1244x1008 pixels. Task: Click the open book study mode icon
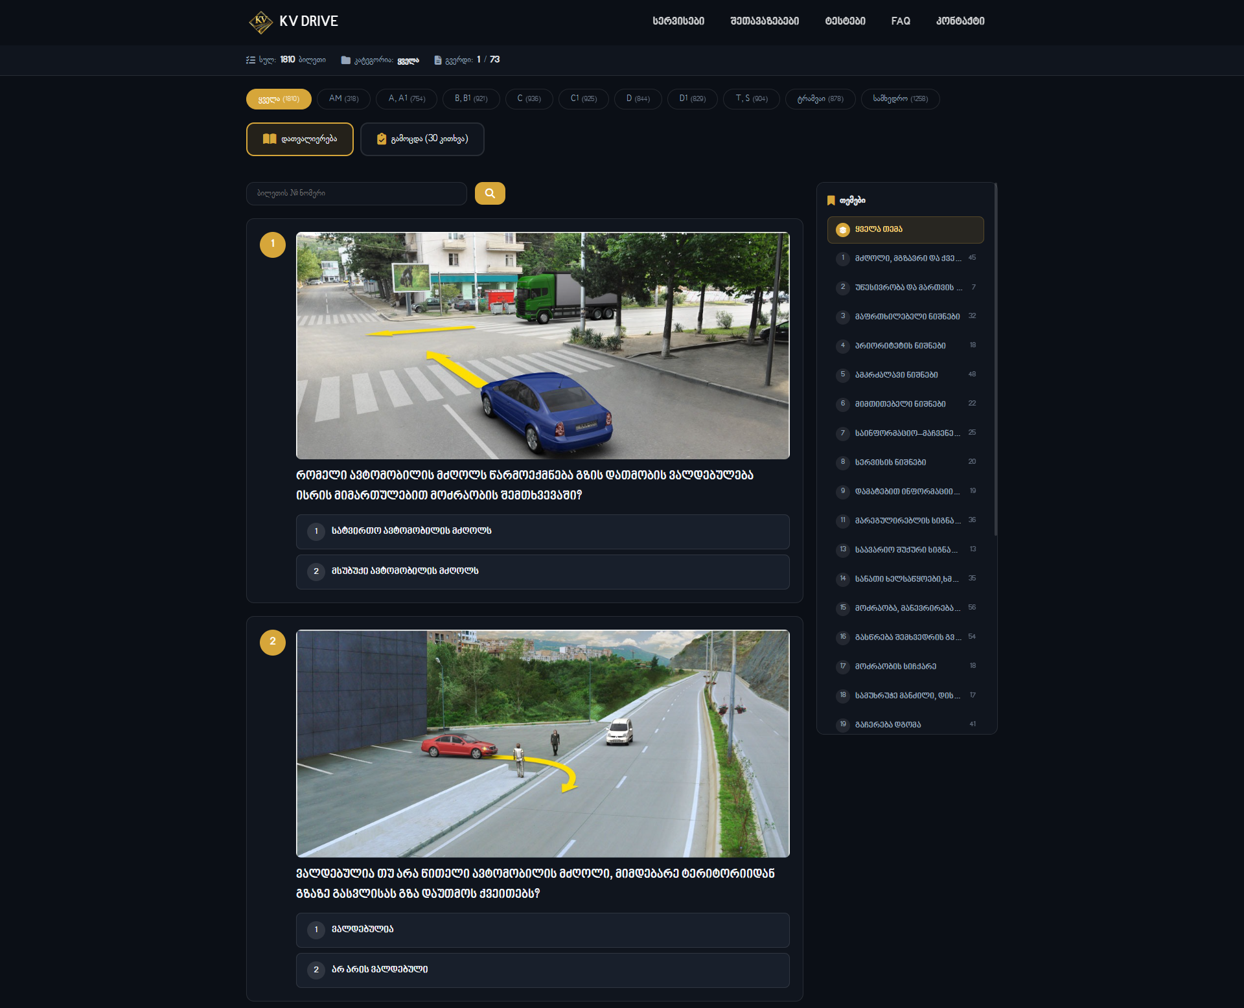270,139
